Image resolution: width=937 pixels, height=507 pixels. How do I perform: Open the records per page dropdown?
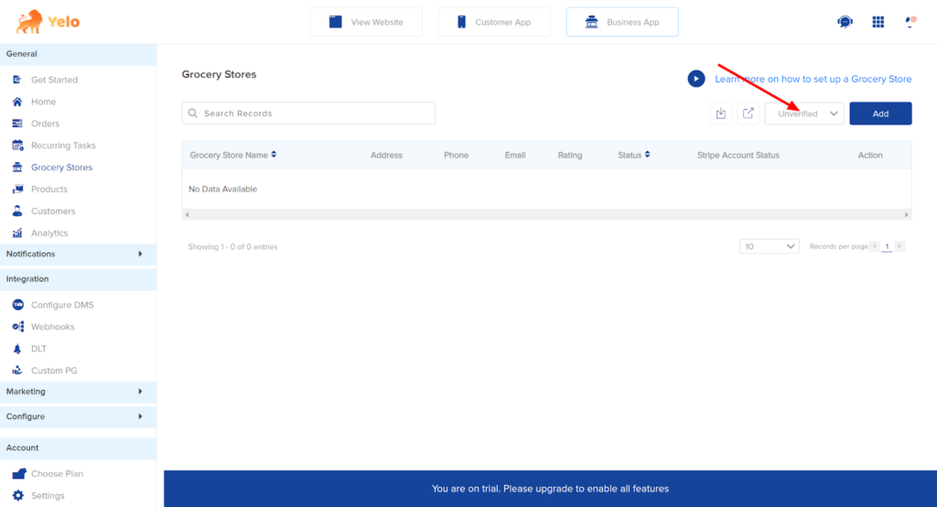[x=769, y=246]
